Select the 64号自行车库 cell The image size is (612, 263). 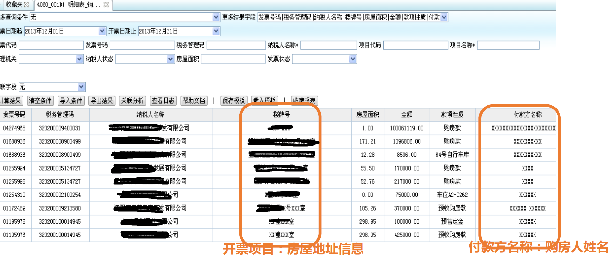[452, 155]
